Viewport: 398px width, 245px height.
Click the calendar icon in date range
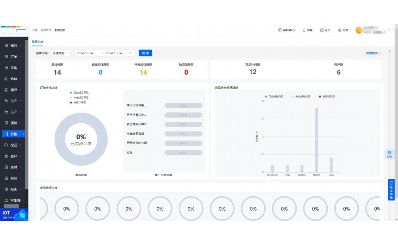coord(131,53)
